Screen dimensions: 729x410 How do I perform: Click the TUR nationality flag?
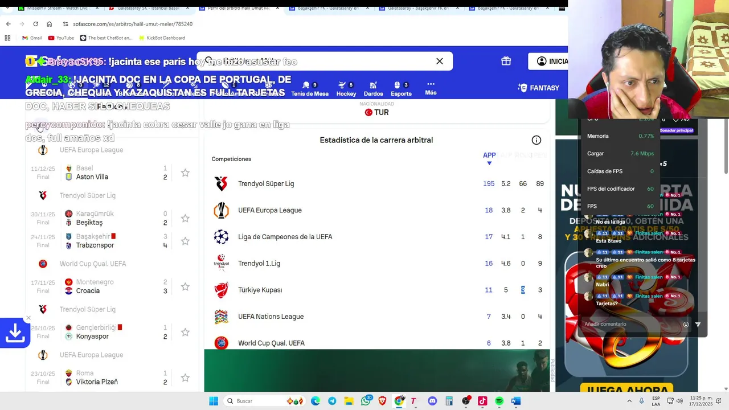[x=368, y=112]
